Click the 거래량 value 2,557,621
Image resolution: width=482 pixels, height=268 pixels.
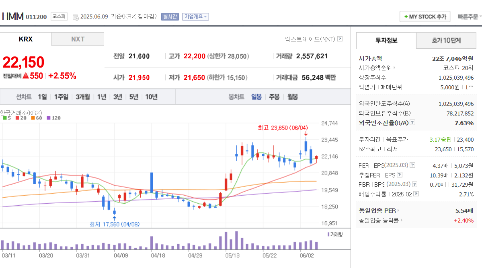pos(312,56)
